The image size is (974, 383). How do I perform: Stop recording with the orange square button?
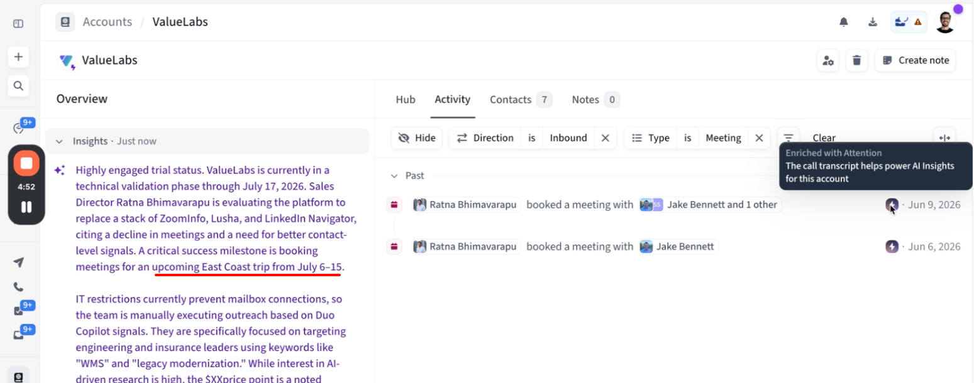pyautogui.click(x=26, y=164)
